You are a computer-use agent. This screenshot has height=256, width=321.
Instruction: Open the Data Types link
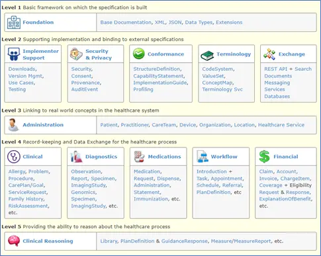click(199, 22)
